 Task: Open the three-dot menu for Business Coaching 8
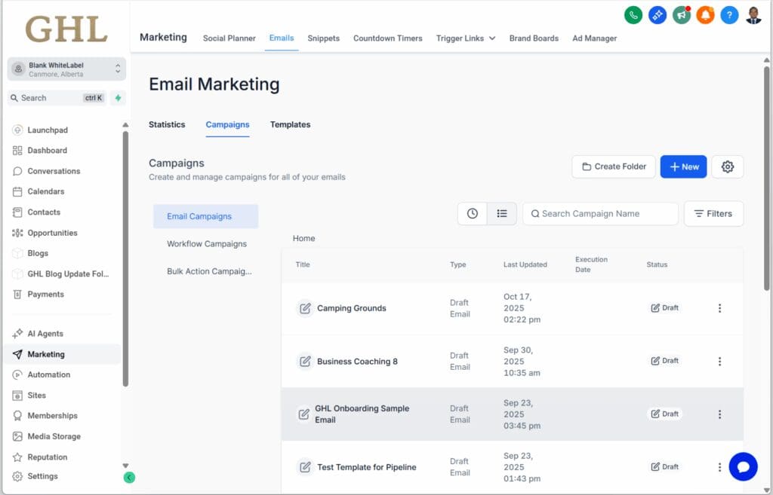pos(719,361)
